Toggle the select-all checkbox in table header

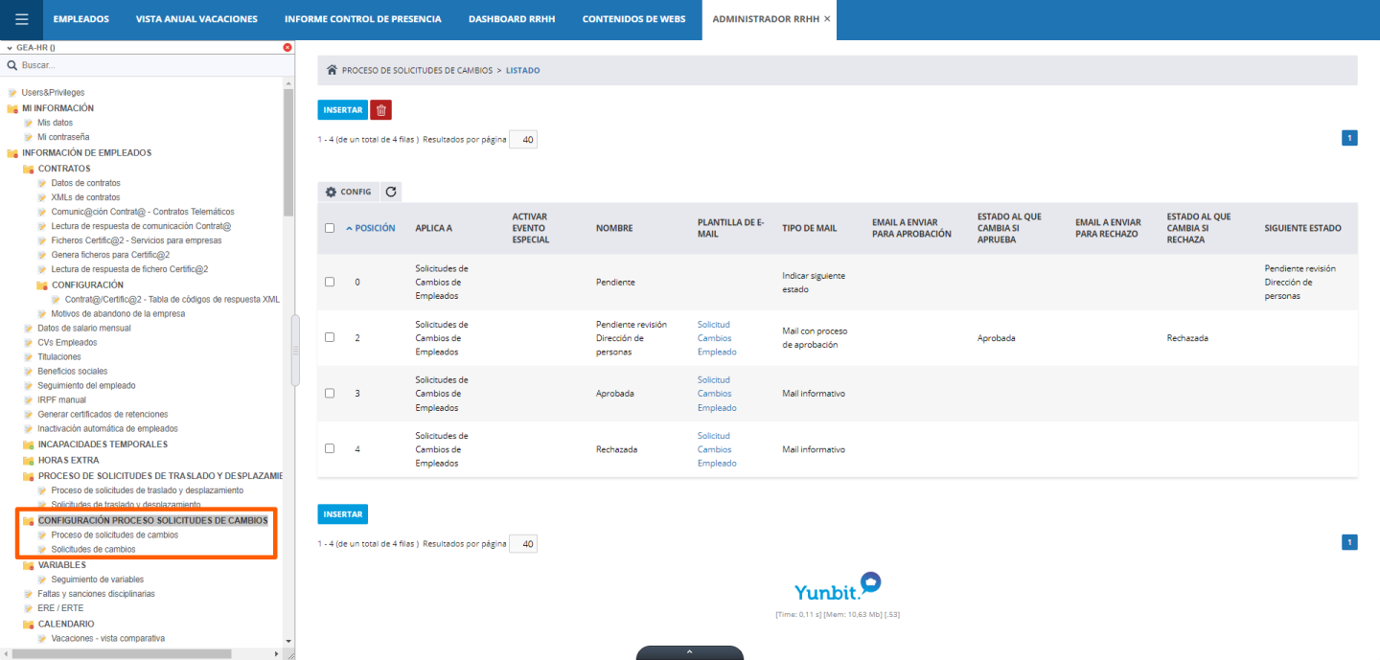pyautogui.click(x=330, y=228)
